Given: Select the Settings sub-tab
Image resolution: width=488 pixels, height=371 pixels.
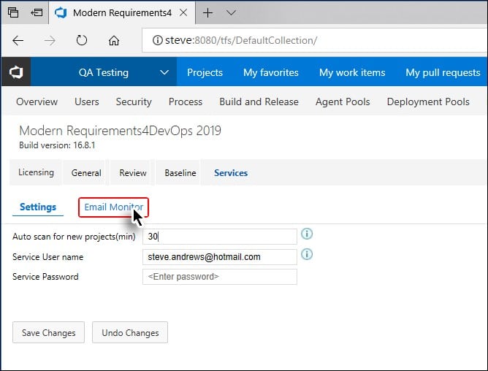Looking at the screenshot, I should pos(38,207).
